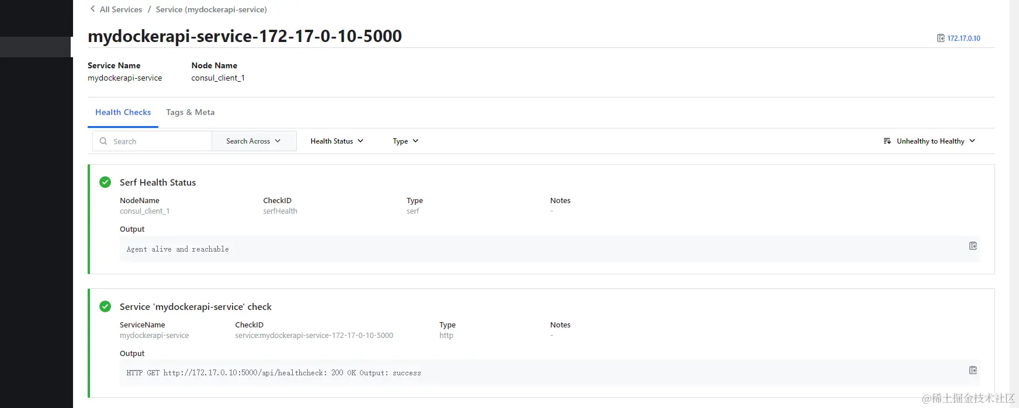Go back via All Services chevron icon

click(x=92, y=9)
